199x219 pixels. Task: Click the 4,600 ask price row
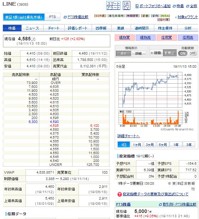[56, 114]
